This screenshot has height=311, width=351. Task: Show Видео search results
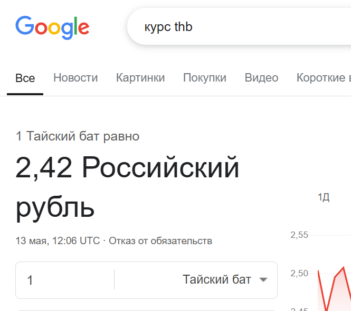pos(261,78)
